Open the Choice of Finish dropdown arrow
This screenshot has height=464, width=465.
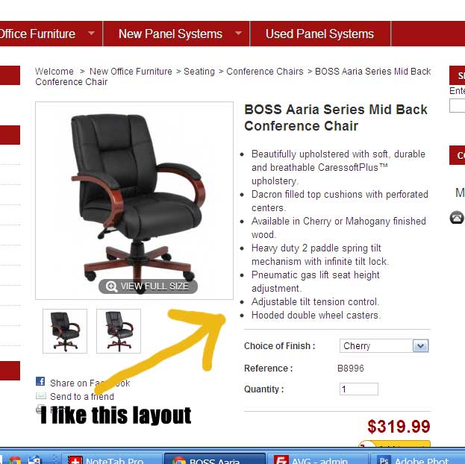421,345
